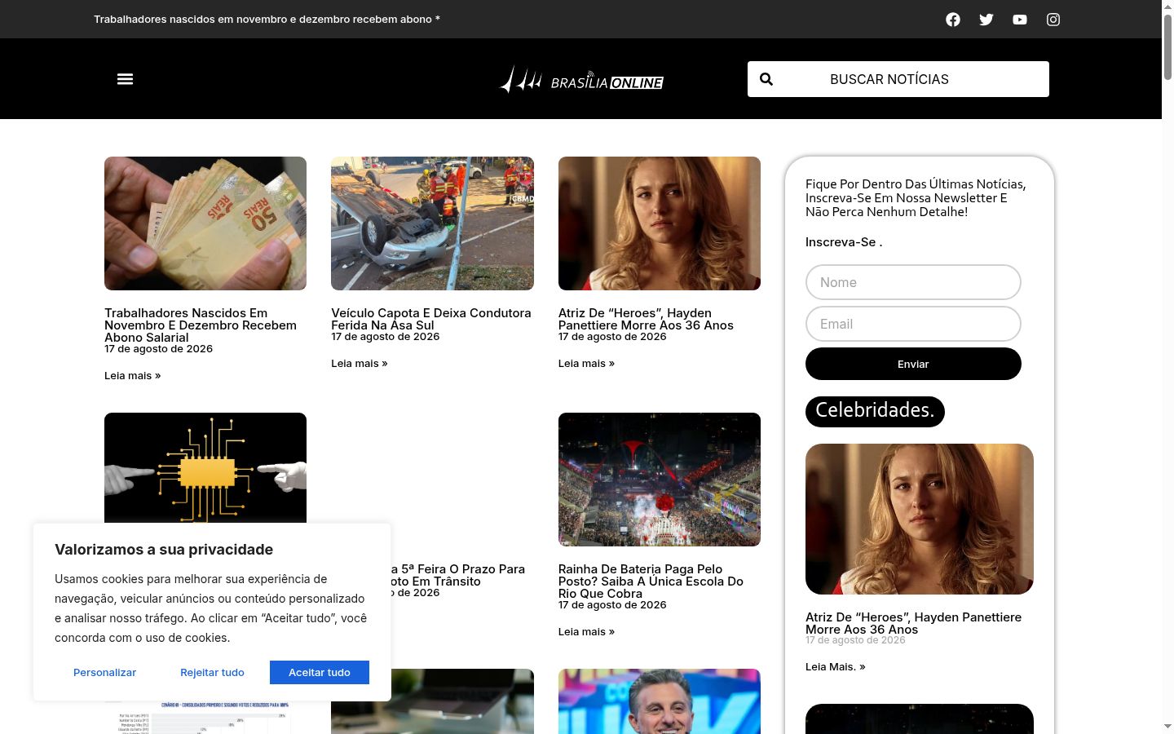Reject cookies with Rejeitar tudo
This screenshot has height=734, width=1174.
(x=212, y=672)
